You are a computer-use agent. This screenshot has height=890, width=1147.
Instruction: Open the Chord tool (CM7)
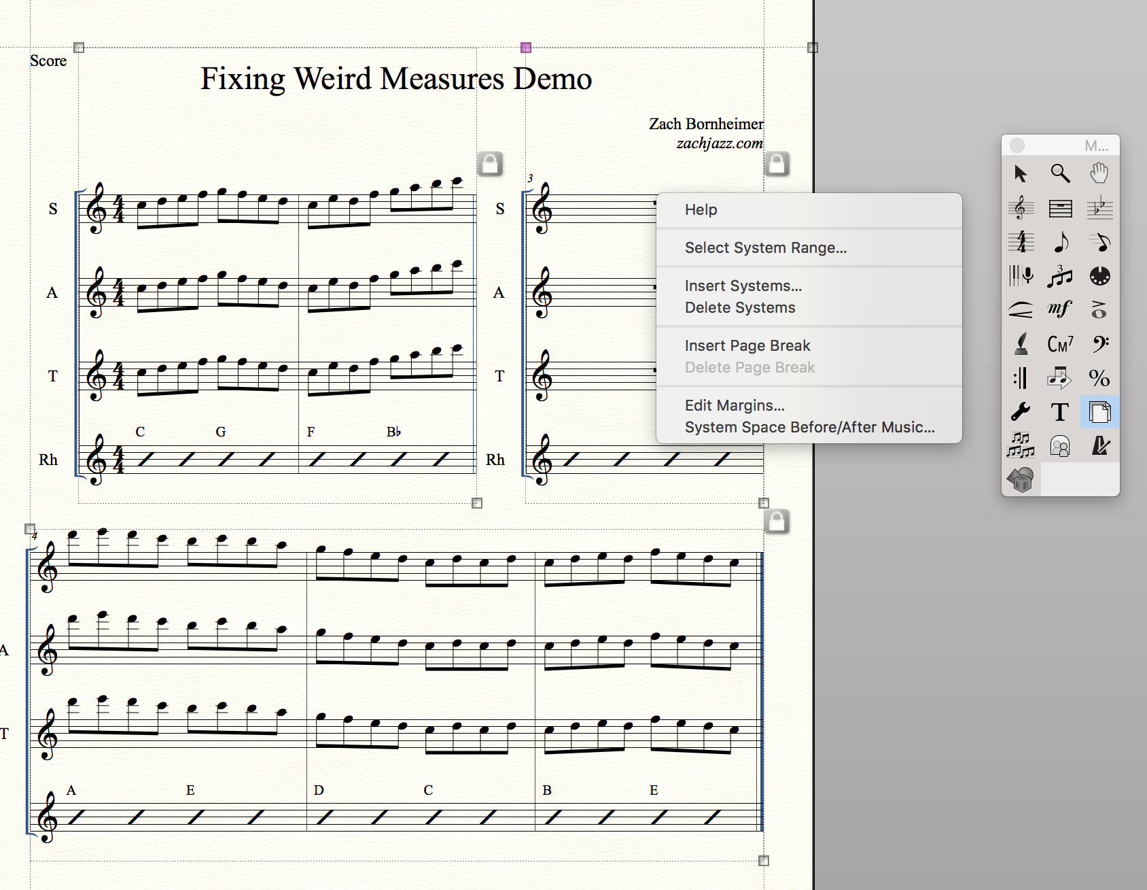[x=1060, y=344]
